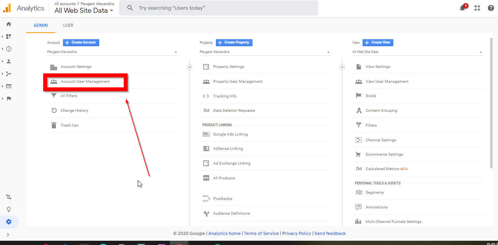Open the Terms of Service link
498x245 pixels.
click(261, 233)
